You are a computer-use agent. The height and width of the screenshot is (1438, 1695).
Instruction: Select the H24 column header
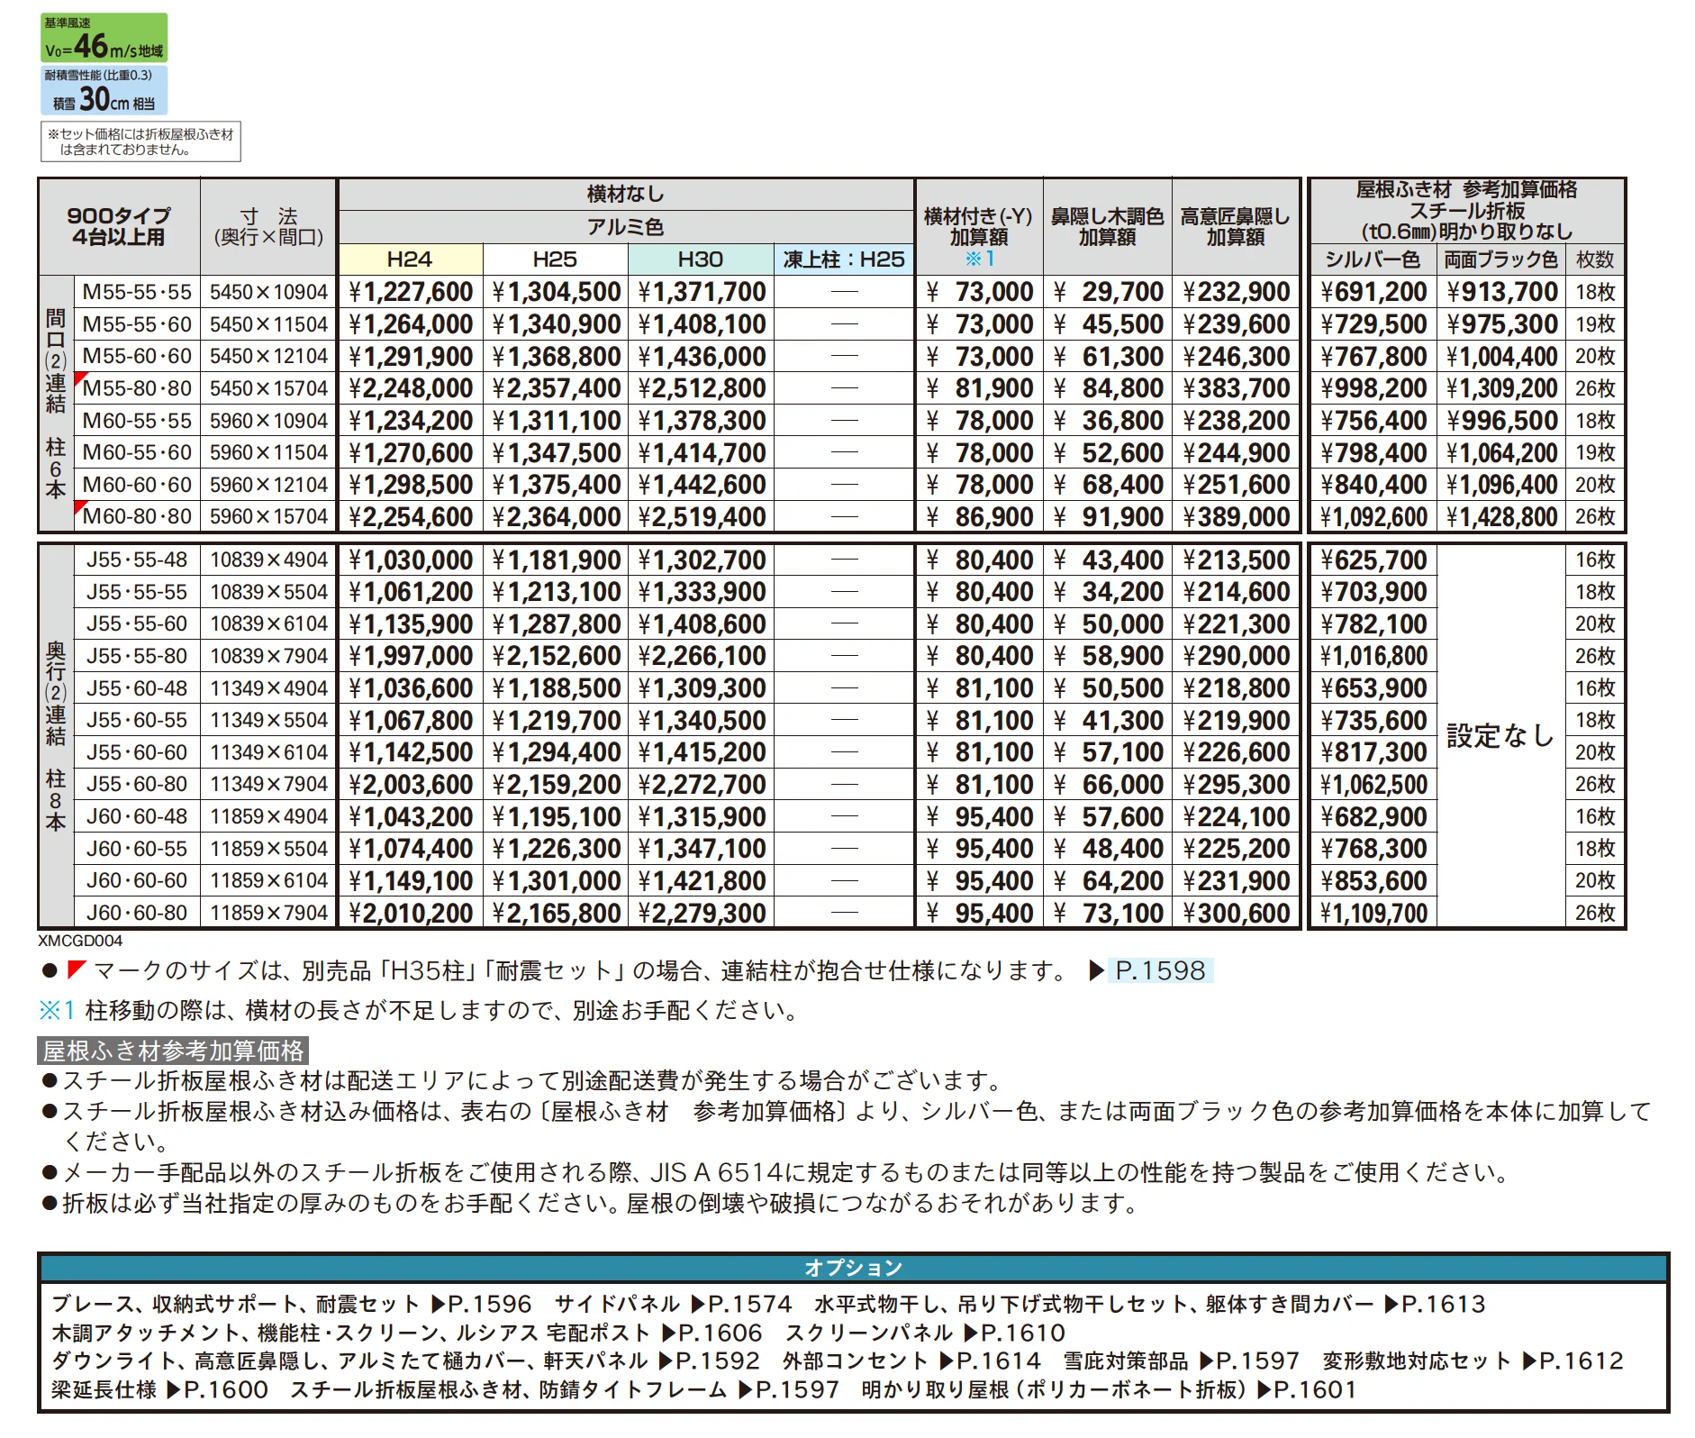(410, 259)
